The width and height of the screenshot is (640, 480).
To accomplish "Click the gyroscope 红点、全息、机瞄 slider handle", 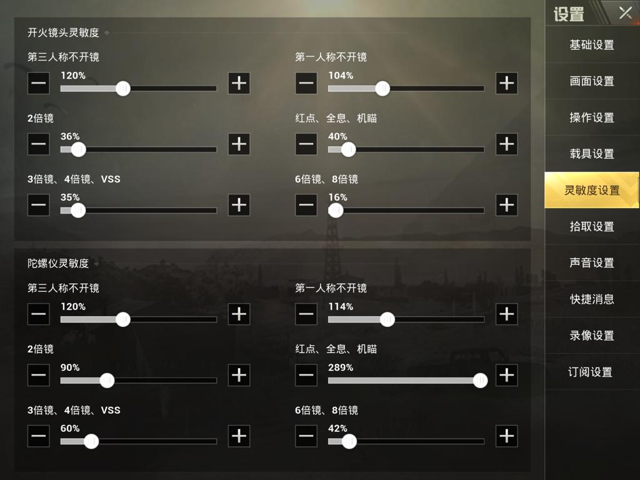I will (479, 380).
